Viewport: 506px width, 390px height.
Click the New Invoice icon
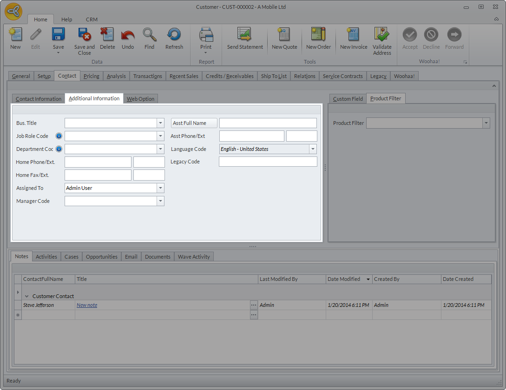click(x=353, y=35)
